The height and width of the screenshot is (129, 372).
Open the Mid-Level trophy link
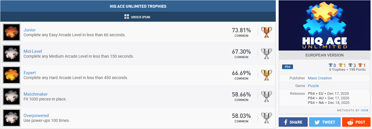pyautogui.click(x=33, y=51)
